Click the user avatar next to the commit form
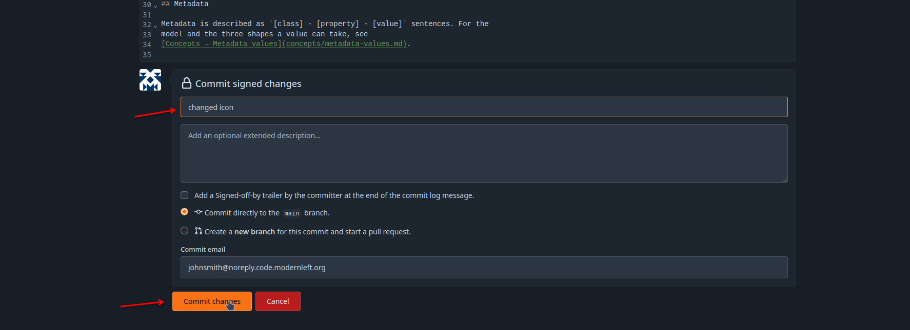910x330 pixels. click(x=150, y=80)
